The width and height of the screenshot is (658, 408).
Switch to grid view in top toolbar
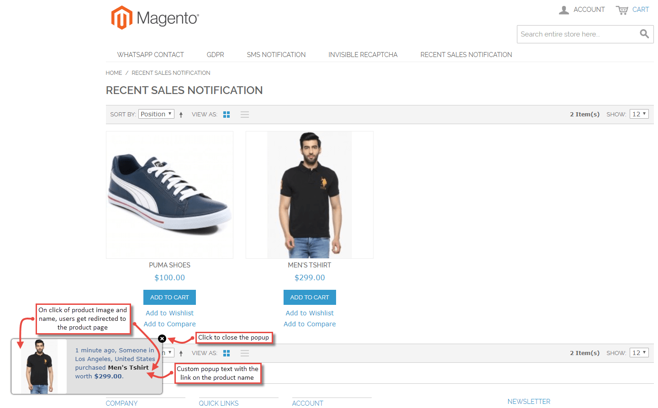[x=226, y=115]
